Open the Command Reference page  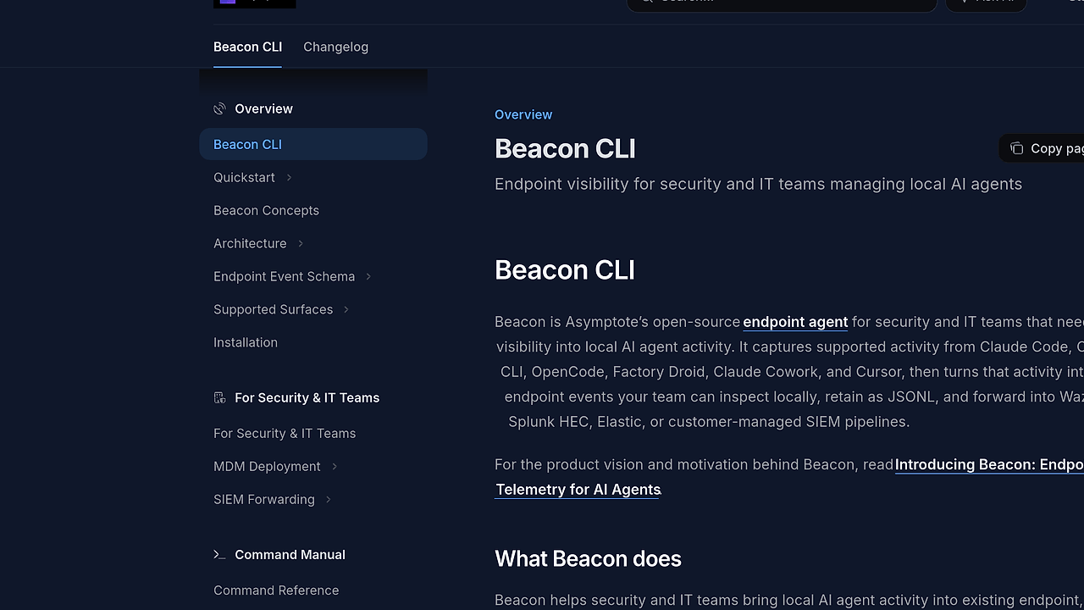tap(276, 590)
